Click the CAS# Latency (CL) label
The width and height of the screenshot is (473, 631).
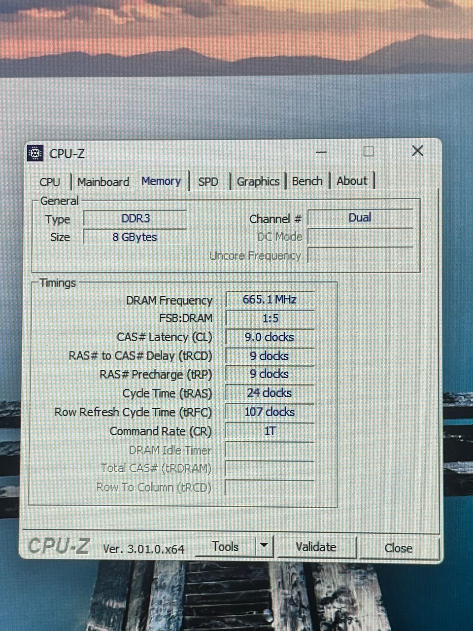(165, 337)
